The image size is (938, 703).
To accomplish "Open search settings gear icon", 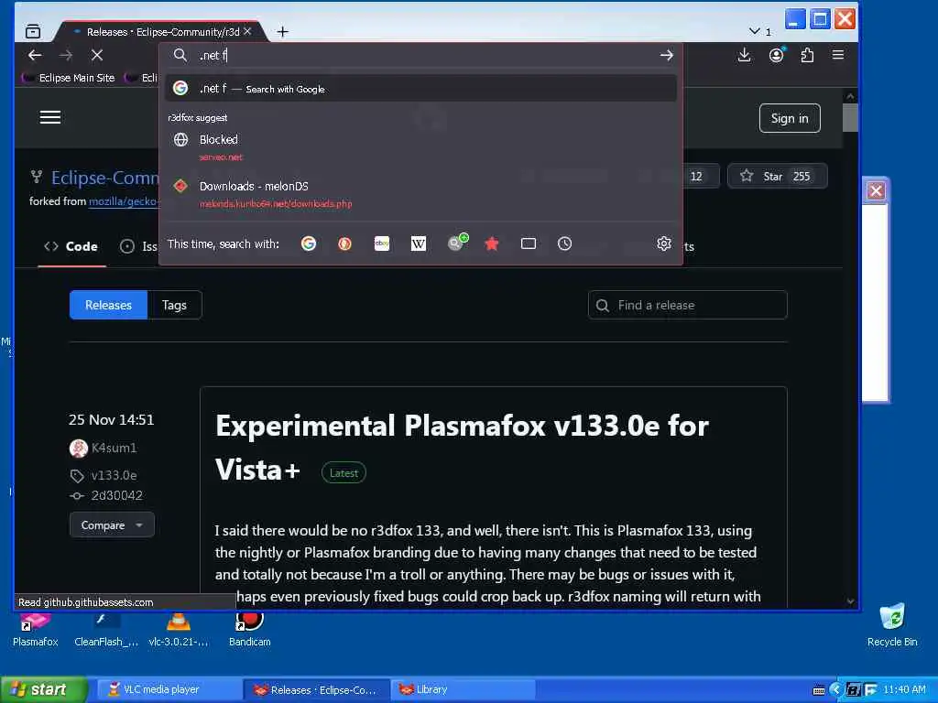I will 663,243.
